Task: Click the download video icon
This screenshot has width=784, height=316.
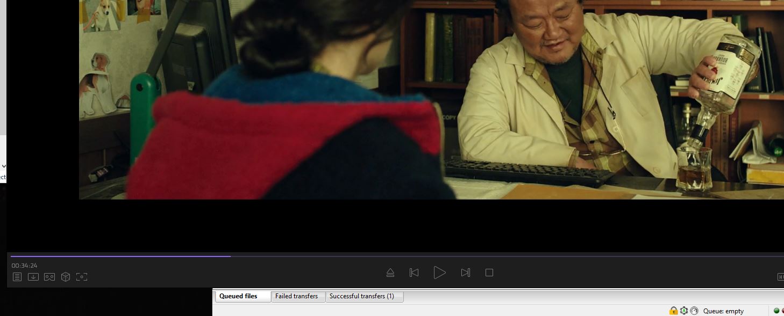Action: pyautogui.click(x=33, y=277)
